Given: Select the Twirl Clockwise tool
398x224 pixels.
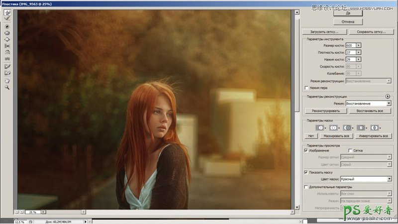Looking at the screenshot, I should (7, 26).
